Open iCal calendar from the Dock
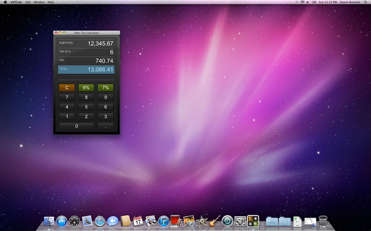The height and width of the screenshot is (231, 371). point(138,221)
